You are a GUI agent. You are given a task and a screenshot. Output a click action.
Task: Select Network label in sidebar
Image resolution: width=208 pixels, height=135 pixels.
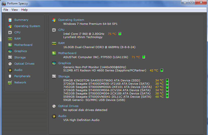(x=20, y=82)
